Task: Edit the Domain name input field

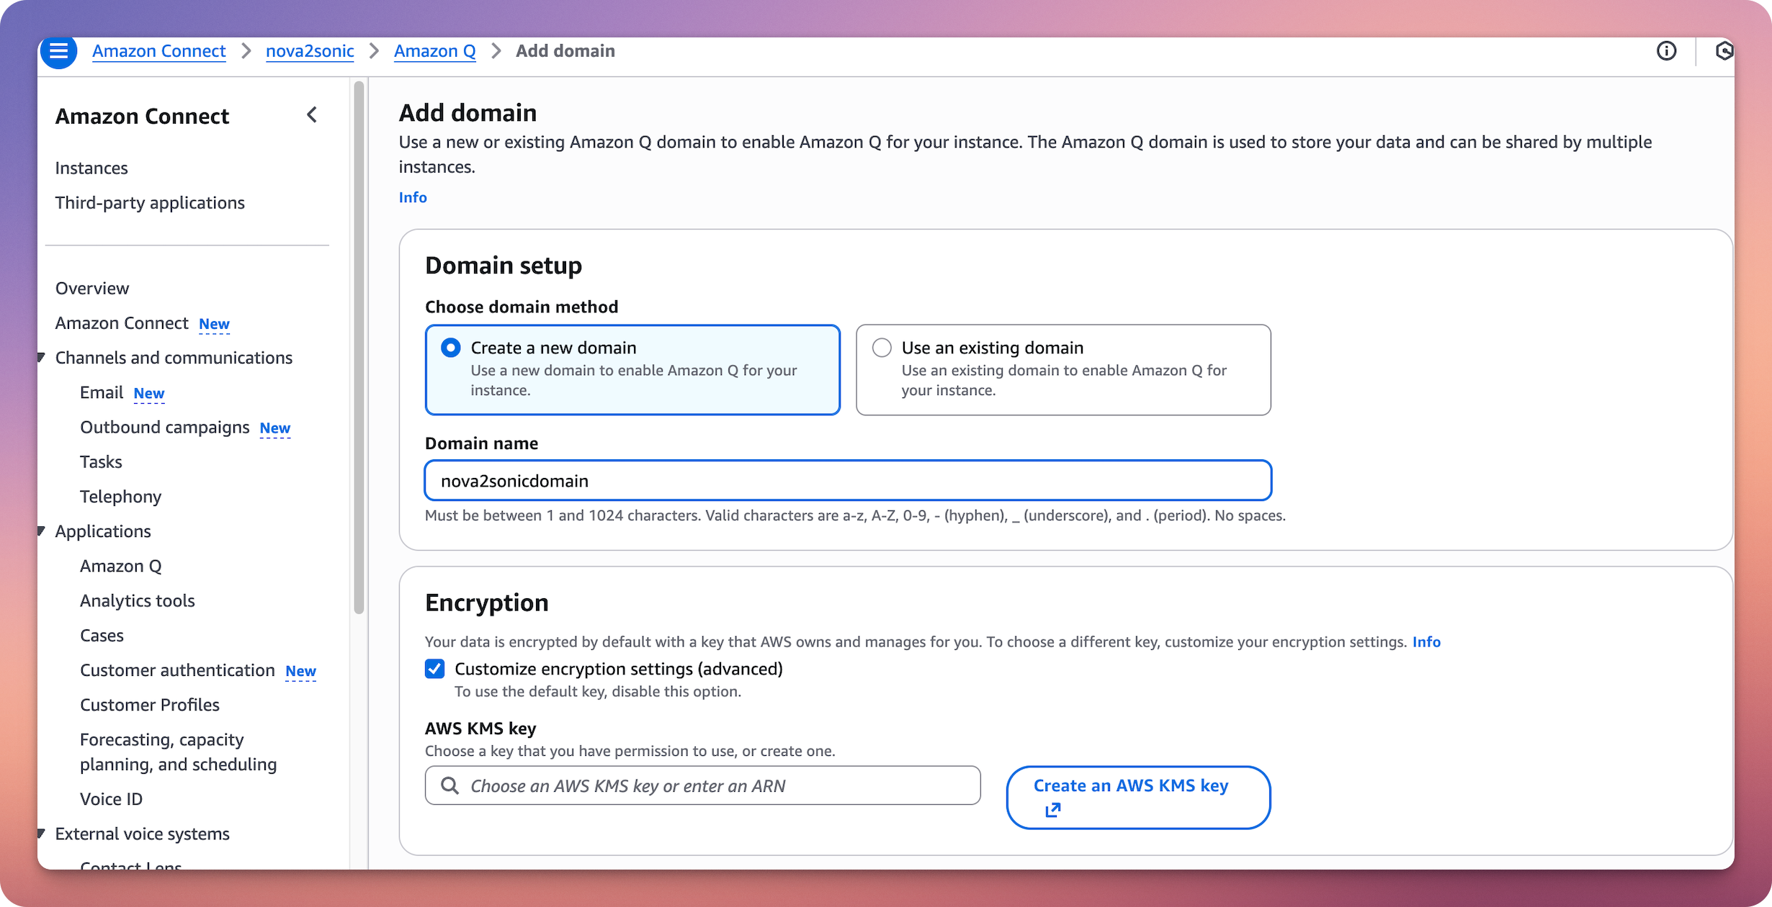Action: click(847, 480)
